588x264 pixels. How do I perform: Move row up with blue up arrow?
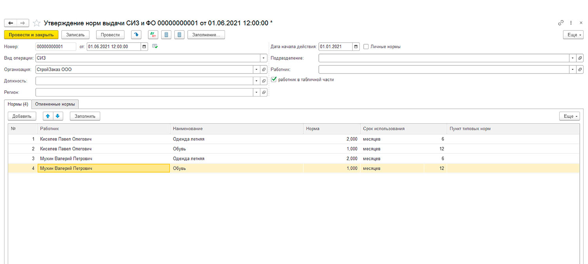click(x=48, y=116)
